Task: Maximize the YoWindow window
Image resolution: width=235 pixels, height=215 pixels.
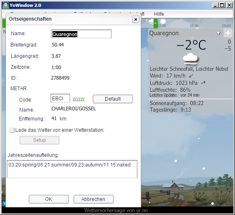Action: pos(222,5)
